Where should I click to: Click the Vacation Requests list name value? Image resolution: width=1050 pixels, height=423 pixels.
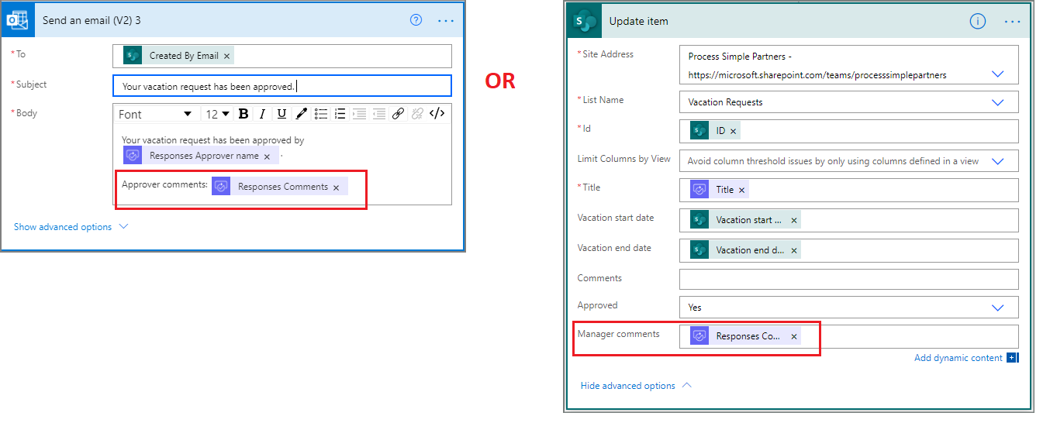point(726,102)
